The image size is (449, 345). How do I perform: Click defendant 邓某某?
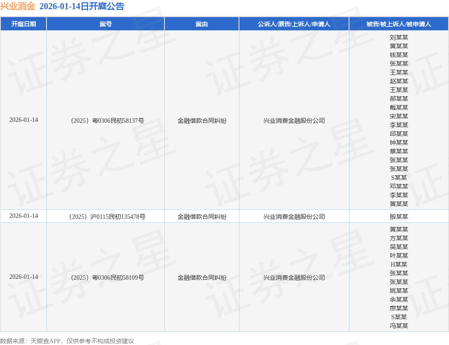(x=399, y=186)
